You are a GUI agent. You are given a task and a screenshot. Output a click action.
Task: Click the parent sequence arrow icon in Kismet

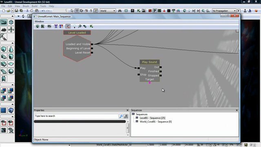click(38, 26)
